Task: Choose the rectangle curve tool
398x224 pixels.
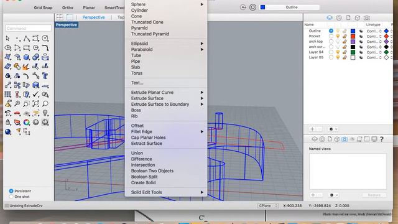Action: 26,48
